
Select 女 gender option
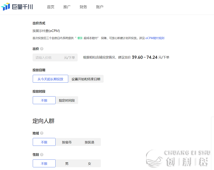89,164
